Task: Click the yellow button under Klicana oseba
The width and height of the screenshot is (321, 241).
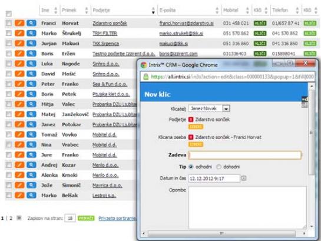Action: (196, 144)
